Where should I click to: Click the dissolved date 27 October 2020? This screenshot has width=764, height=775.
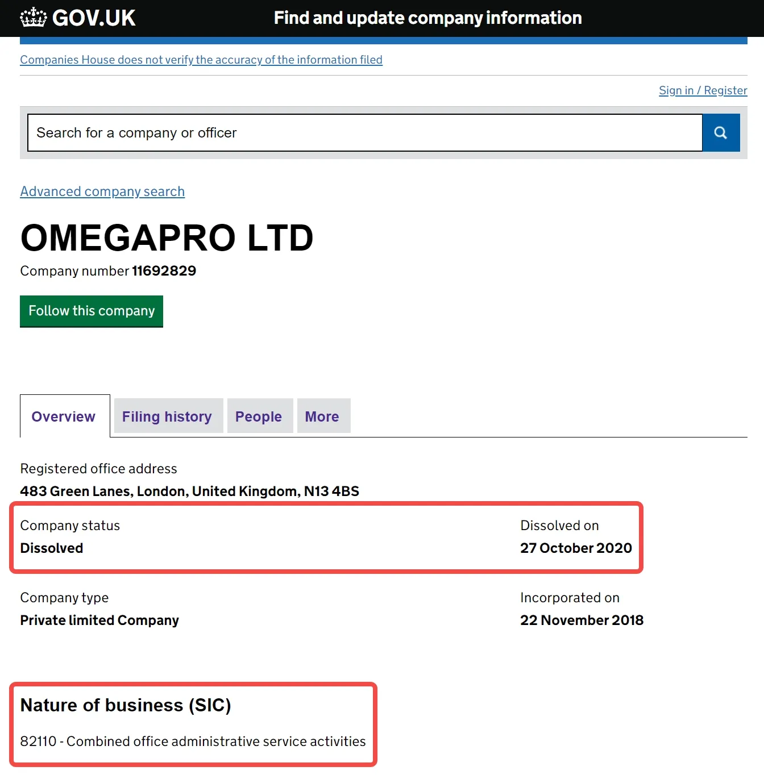pos(576,548)
